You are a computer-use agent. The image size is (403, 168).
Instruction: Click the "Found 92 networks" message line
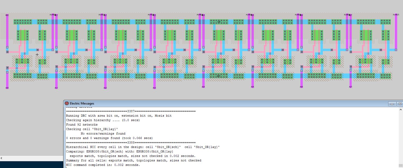point(82,125)
